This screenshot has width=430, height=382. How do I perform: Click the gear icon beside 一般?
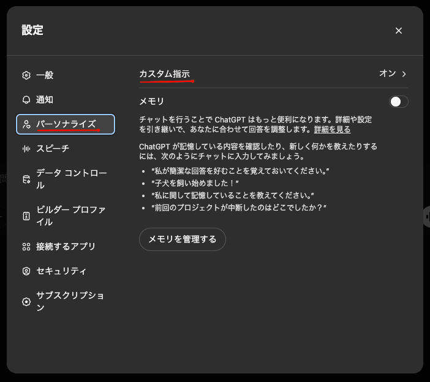pos(26,75)
